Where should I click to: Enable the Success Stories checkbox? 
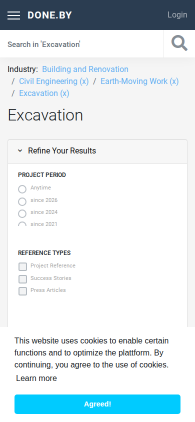[23, 279]
